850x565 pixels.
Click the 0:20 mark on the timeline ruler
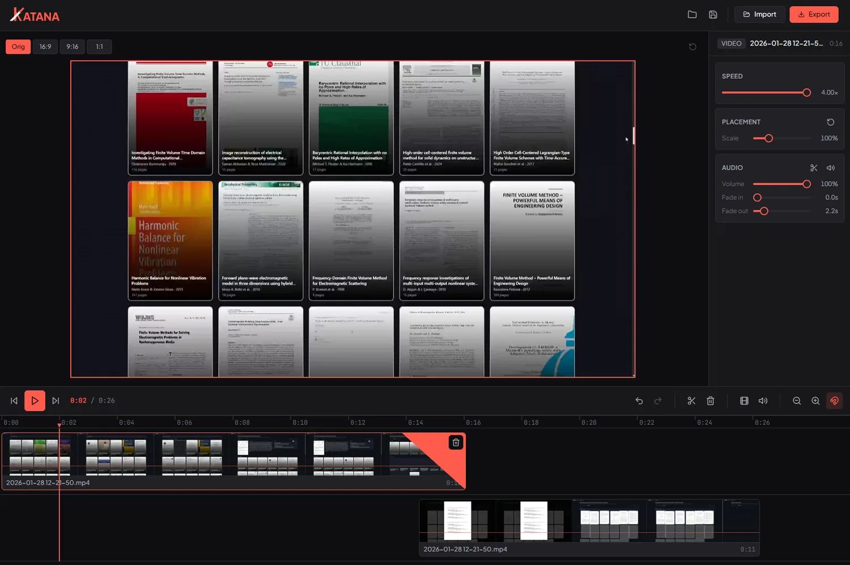(x=589, y=422)
